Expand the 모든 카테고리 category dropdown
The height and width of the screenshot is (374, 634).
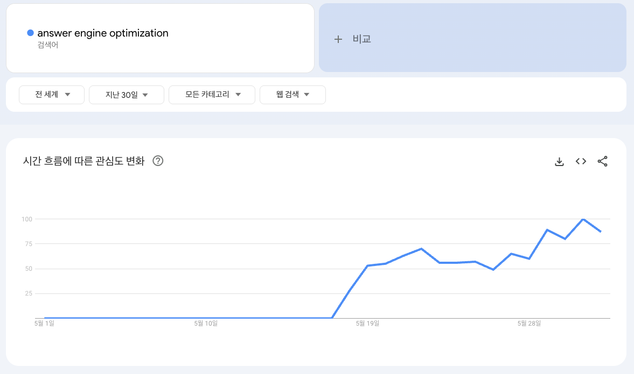click(x=212, y=95)
